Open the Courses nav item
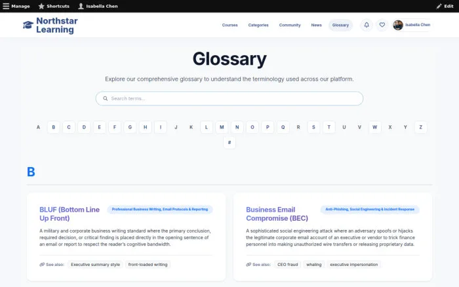Image resolution: width=459 pixels, height=287 pixels. point(229,25)
